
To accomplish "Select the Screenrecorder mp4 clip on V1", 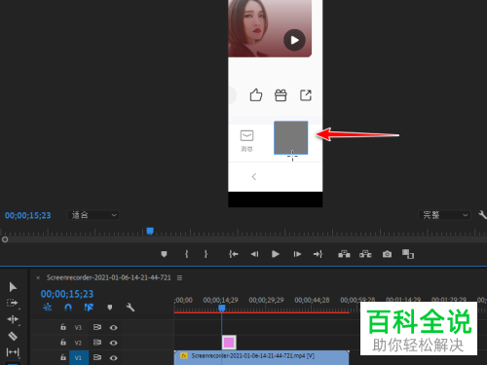I will click(261, 357).
